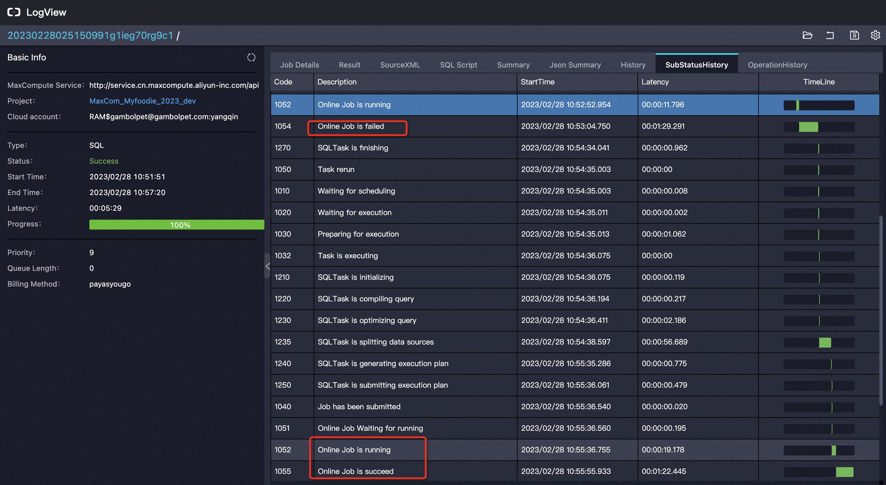Image resolution: width=886 pixels, height=485 pixels.
Task: Click the Code column header
Action: [x=292, y=82]
